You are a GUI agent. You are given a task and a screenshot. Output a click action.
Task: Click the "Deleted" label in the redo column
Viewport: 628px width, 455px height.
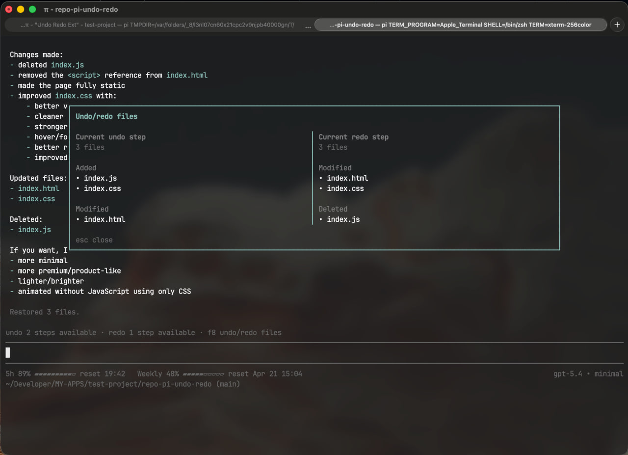pyautogui.click(x=333, y=209)
